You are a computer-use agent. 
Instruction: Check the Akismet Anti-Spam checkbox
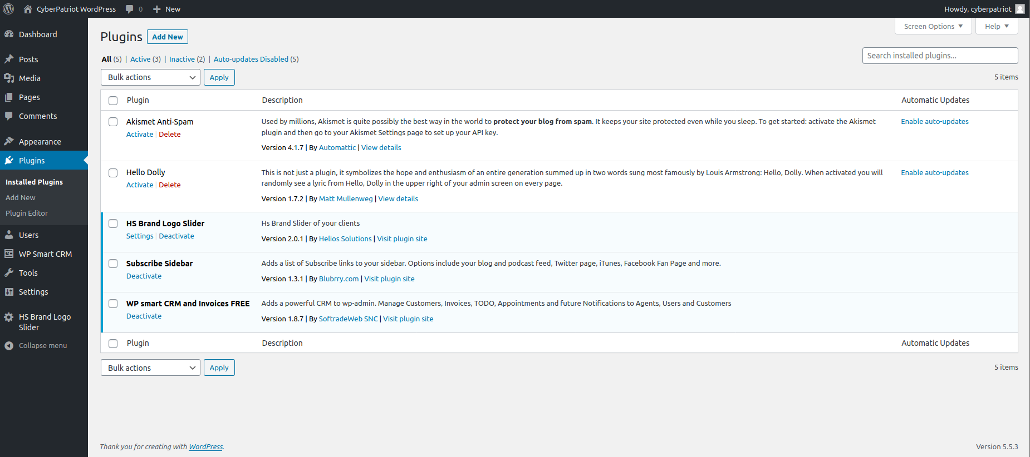(113, 122)
